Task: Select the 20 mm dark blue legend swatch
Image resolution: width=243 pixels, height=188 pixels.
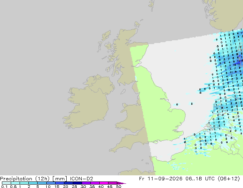Action: [x=68, y=183]
